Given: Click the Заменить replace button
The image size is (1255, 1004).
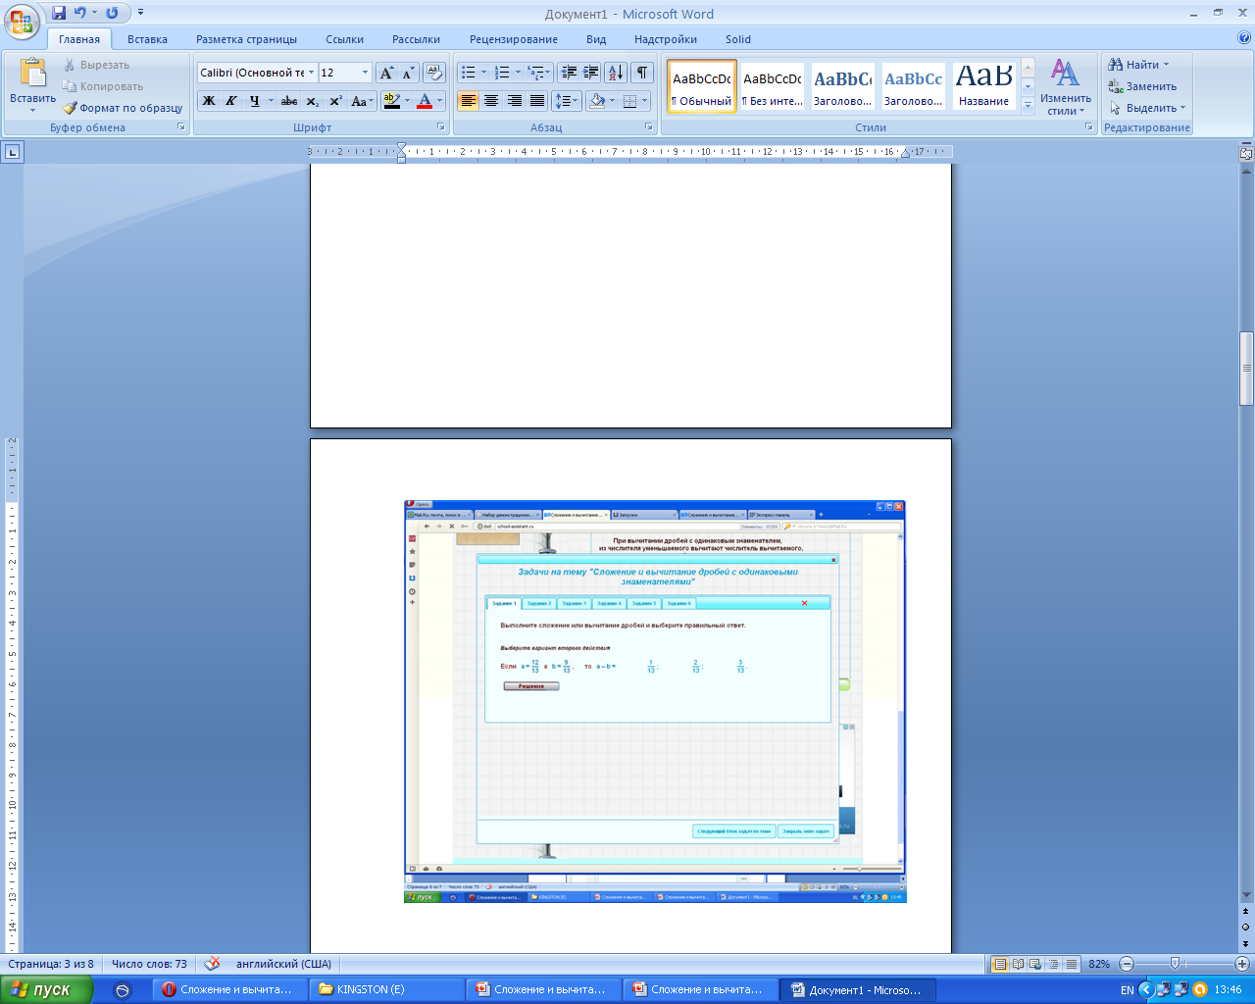Looking at the screenshot, I should tap(1142, 86).
